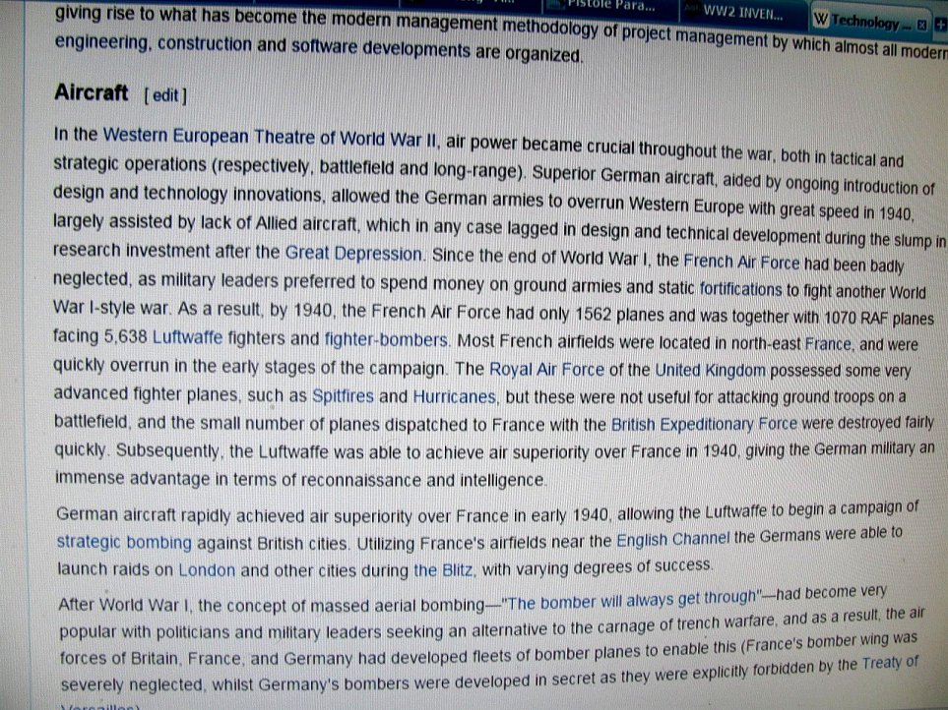Screen dimensions: 948x710
Task: Follow the Treaty of link
Action: coord(890,663)
